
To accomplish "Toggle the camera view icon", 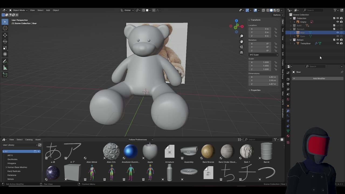I will tap(241, 47).
